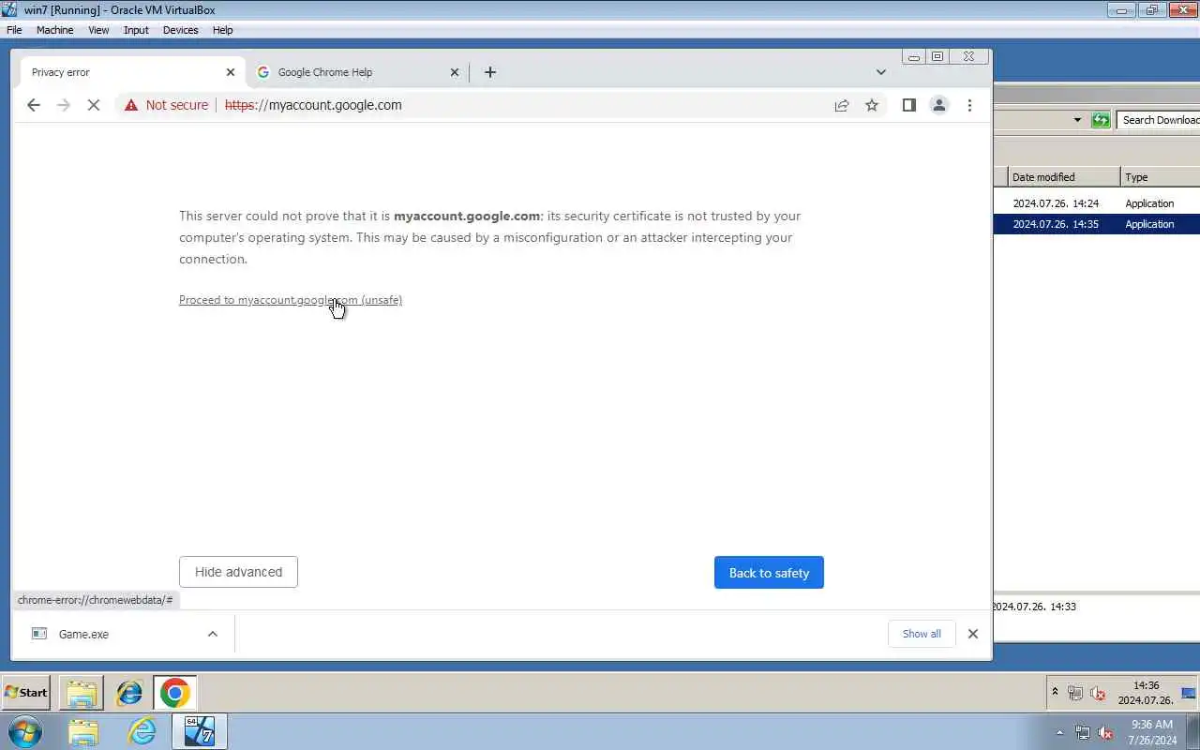This screenshot has width=1200, height=750.
Task: Click host volume tray icon
Action: pos(1105,732)
